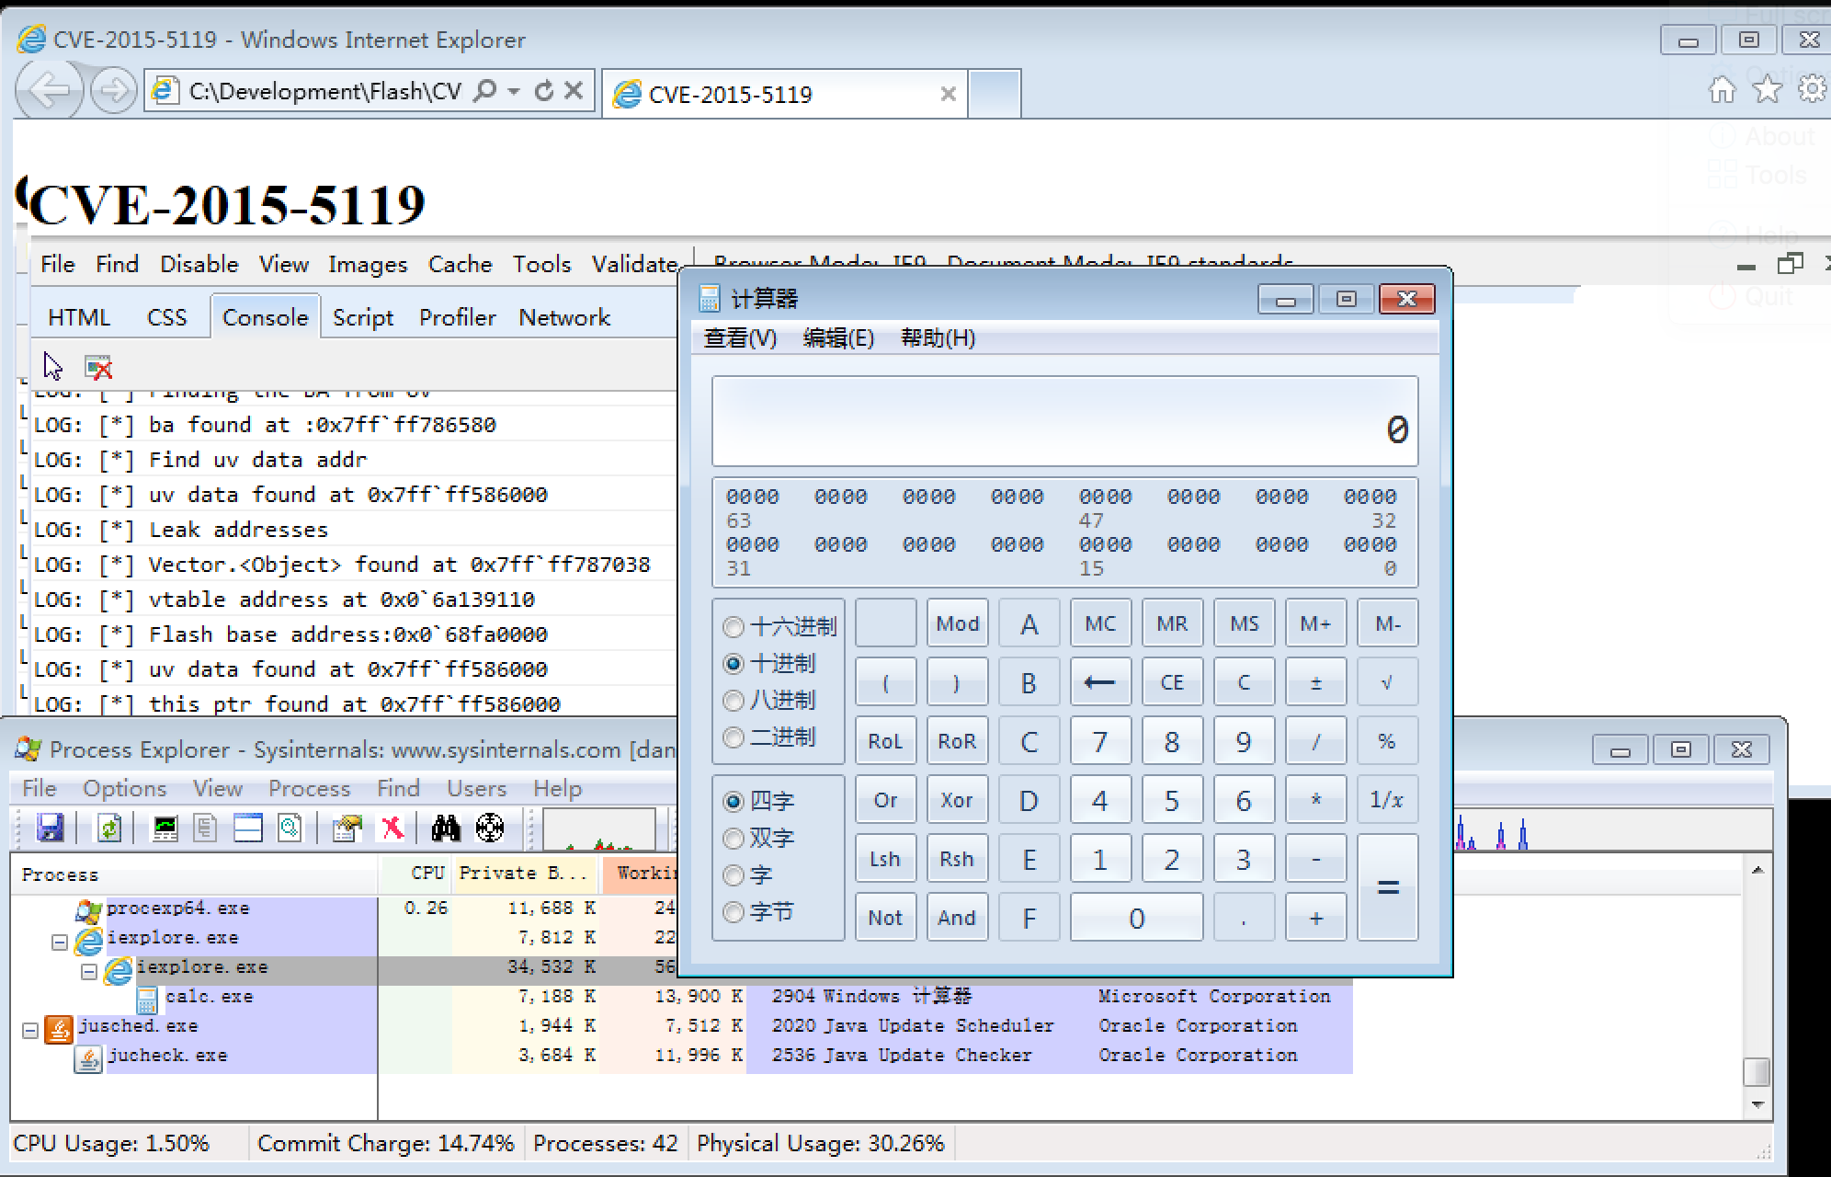The image size is (1831, 1177).
Task: Switch to the Network tab in developer tools
Action: click(x=564, y=317)
